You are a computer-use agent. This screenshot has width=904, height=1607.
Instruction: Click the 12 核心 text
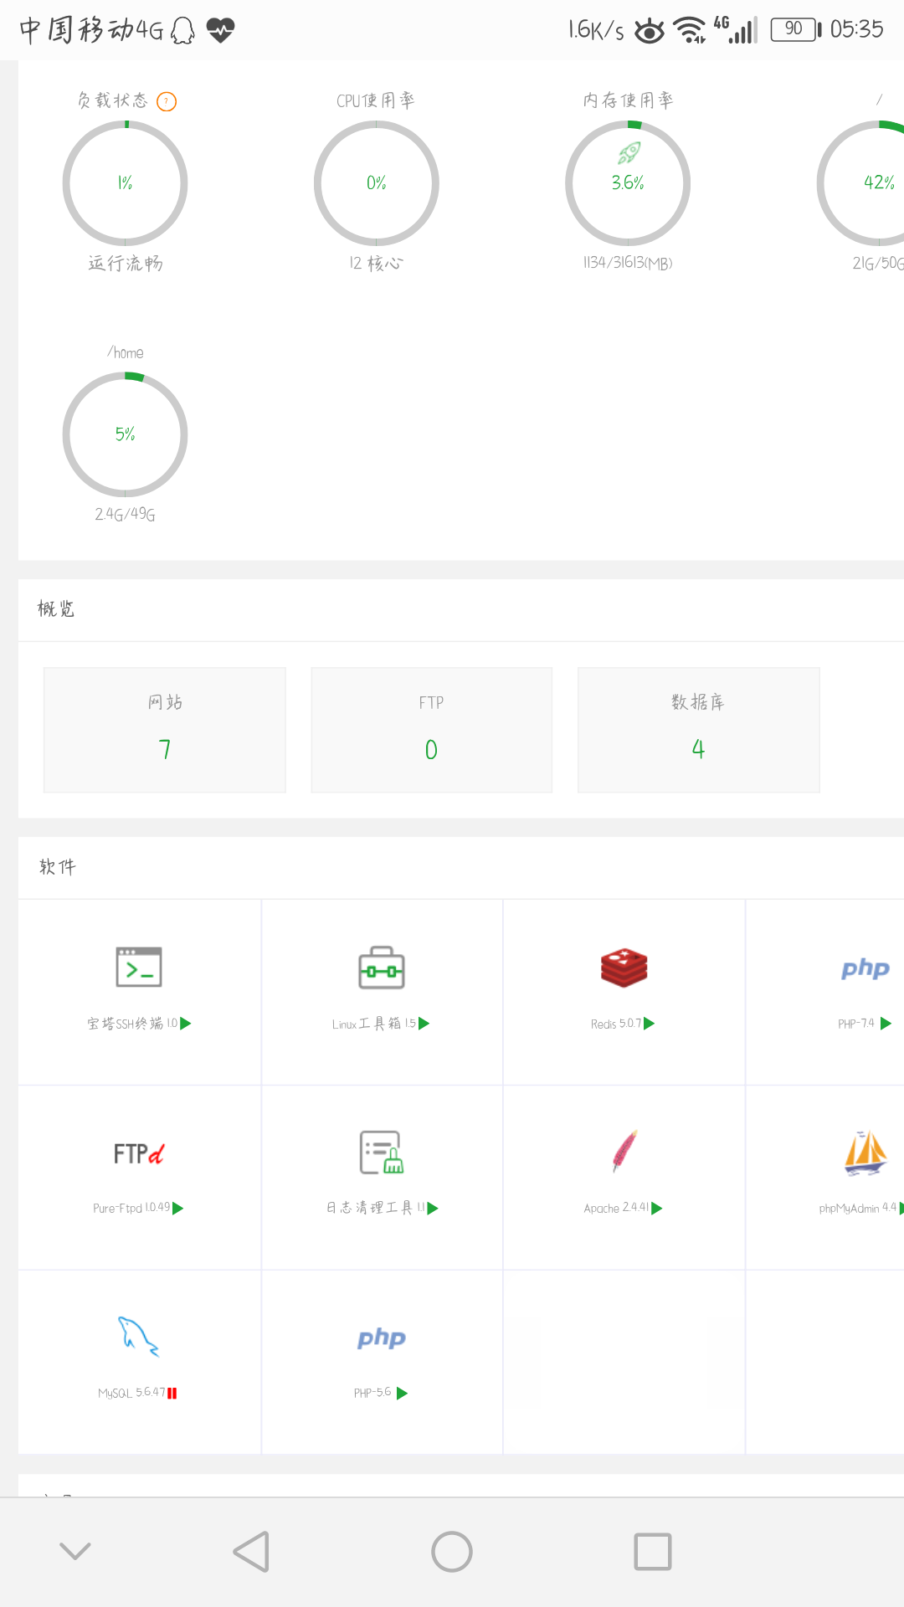click(377, 264)
